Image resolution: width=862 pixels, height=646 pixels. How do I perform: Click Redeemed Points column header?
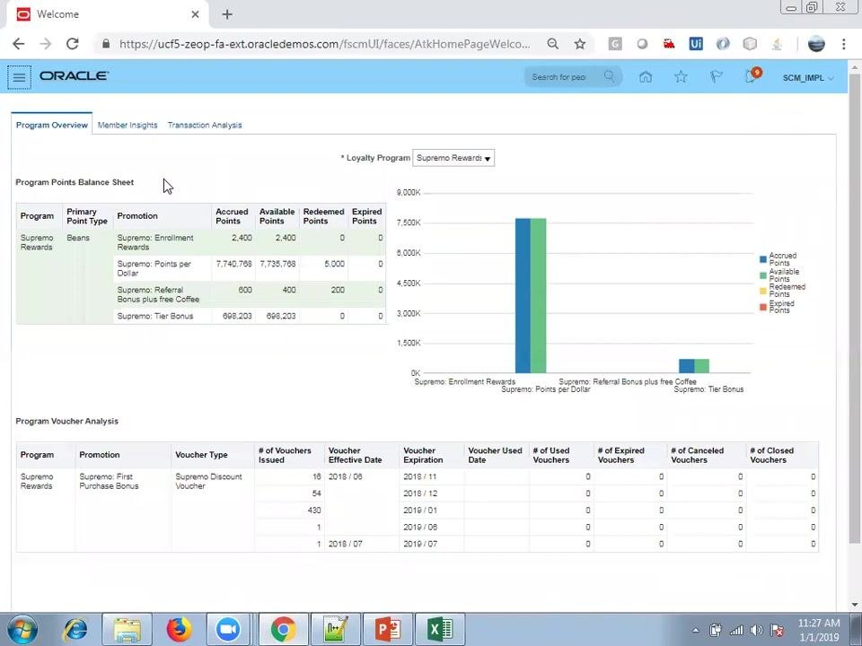click(324, 216)
